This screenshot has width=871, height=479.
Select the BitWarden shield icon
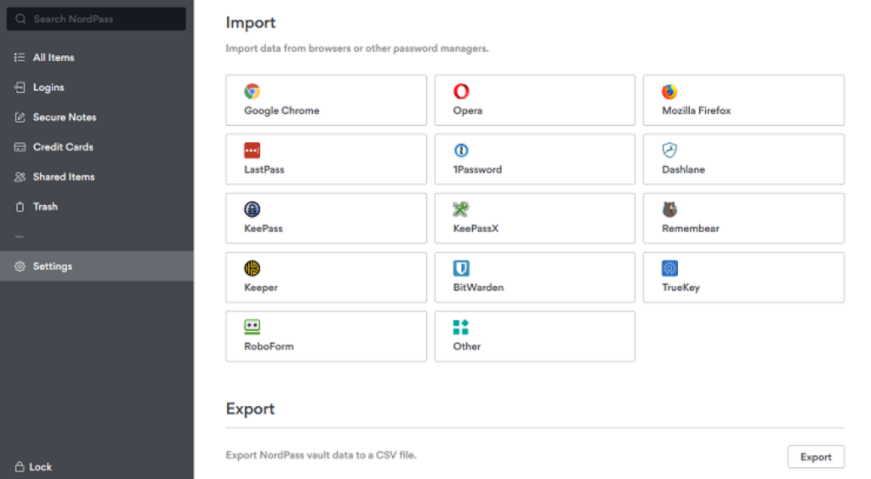461,269
